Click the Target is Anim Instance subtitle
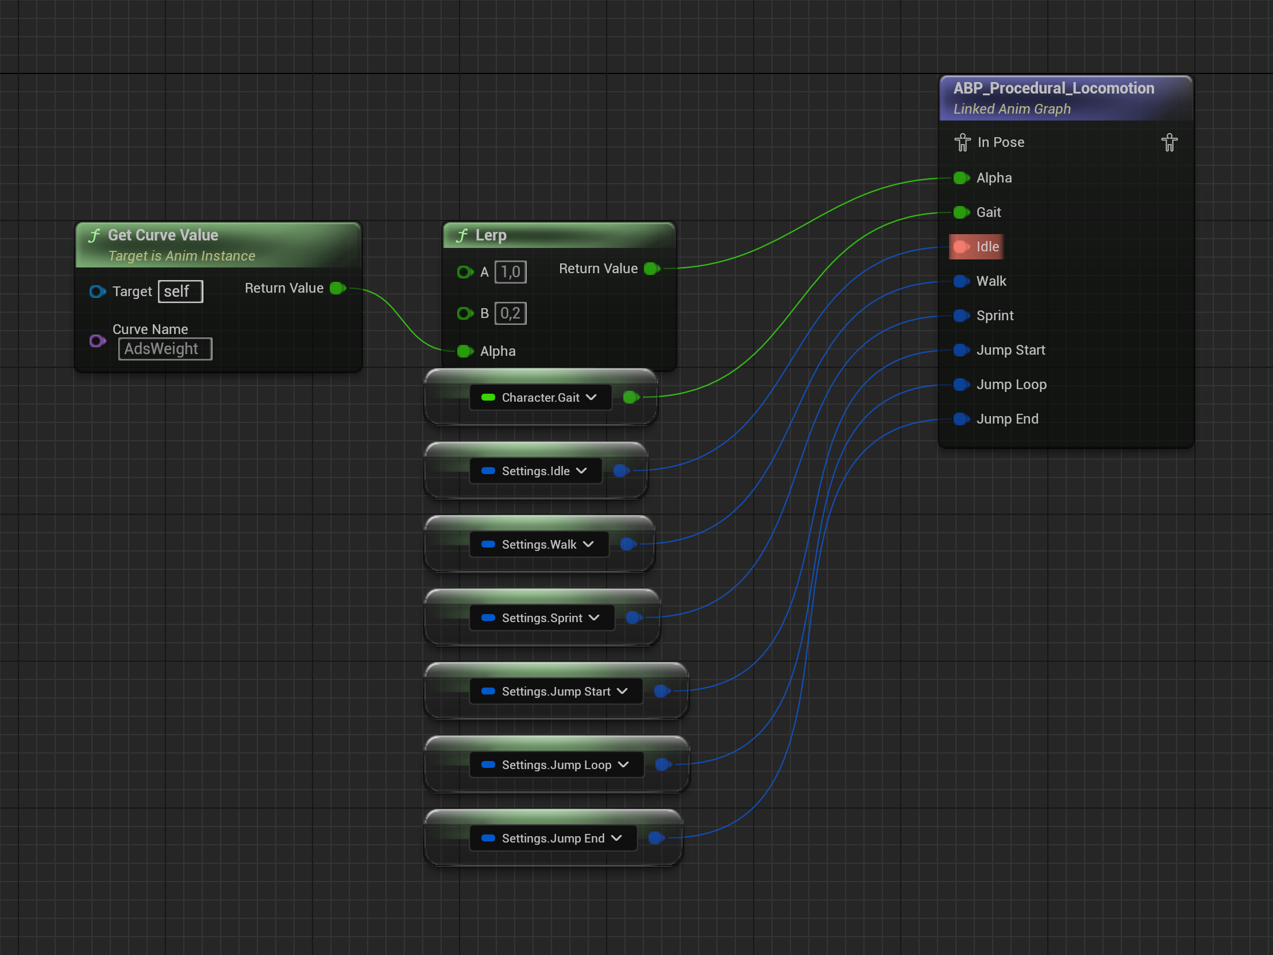Image resolution: width=1273 pixels, height=955 pixels. tap(182, 256)
